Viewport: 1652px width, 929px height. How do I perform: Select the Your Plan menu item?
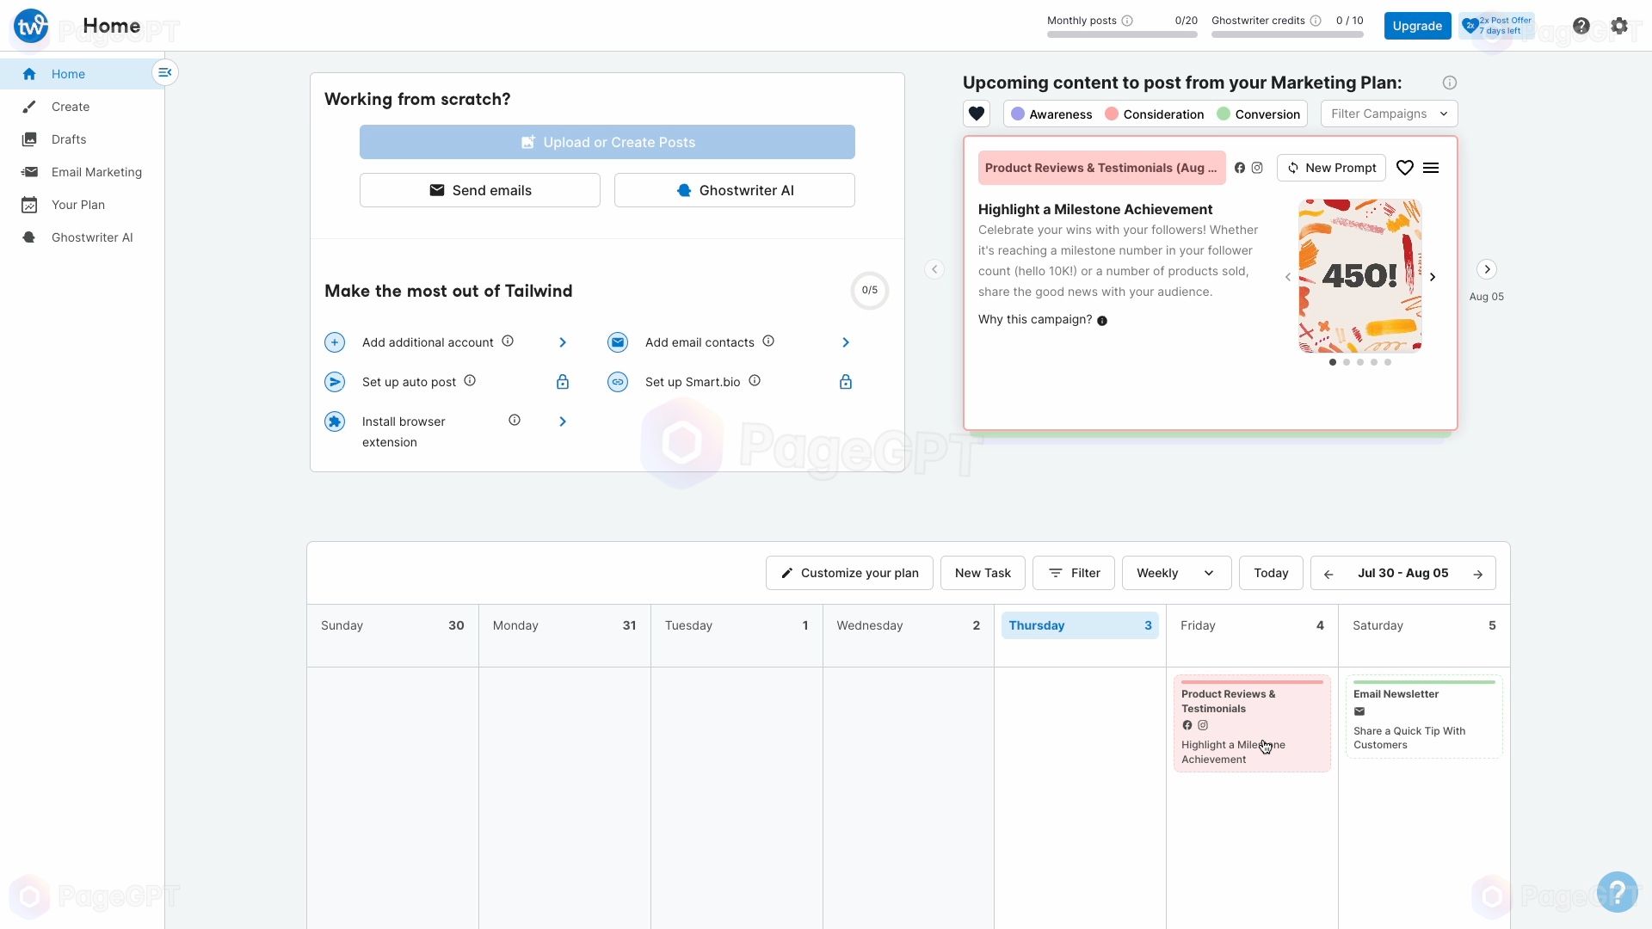pyautogui.click(x=78, y=204)
